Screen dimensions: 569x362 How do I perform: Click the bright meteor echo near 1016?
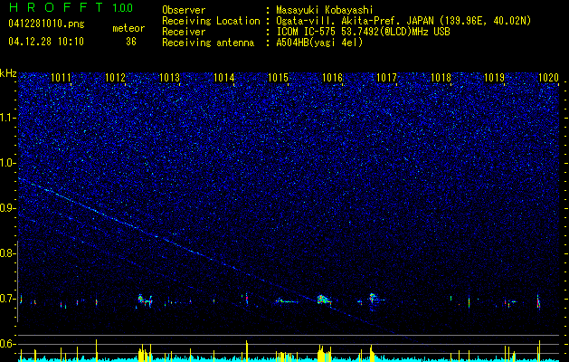pos(323,300)
